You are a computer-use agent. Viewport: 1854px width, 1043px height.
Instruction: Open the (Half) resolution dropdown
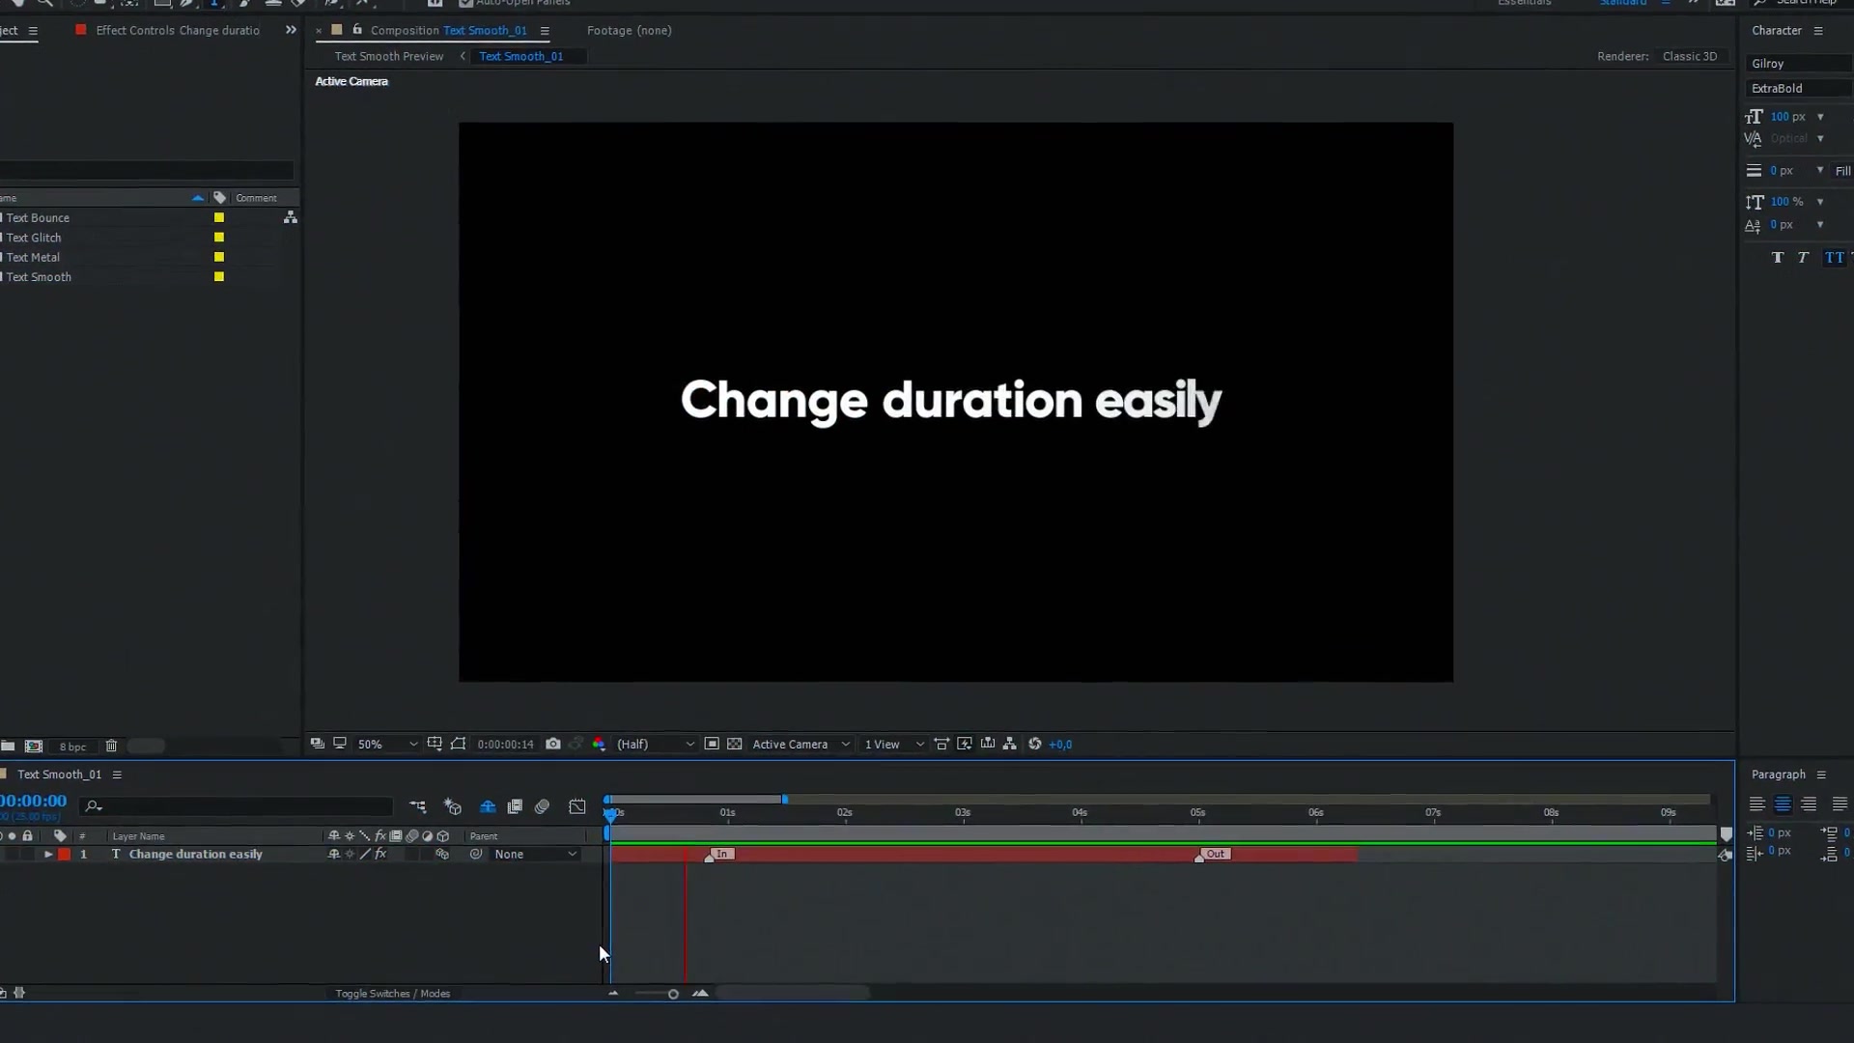[656, 745]
